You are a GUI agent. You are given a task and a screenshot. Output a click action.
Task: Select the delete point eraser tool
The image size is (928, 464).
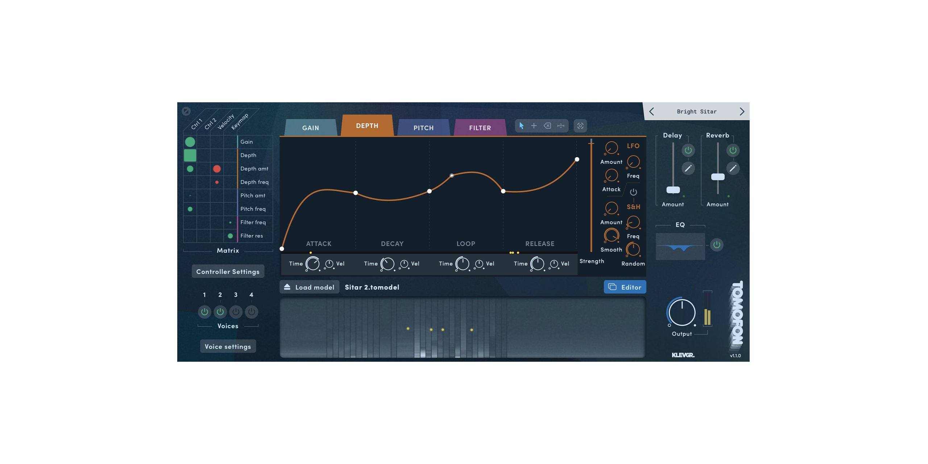coord(547,126)
